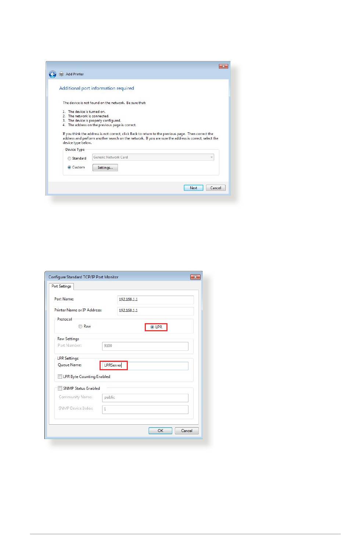Choose the Raw protocol option
The height and width of the screenshot is (546, 349).
[x=80, y=326]
